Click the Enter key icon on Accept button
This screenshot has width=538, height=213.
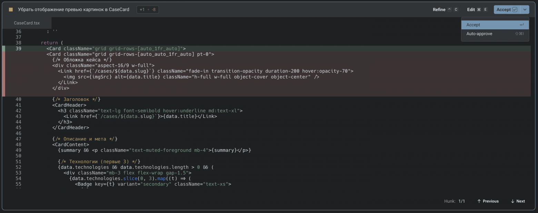click(515, 10)
